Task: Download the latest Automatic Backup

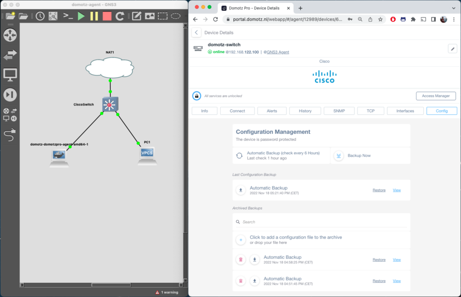Action: click(240, 190)
